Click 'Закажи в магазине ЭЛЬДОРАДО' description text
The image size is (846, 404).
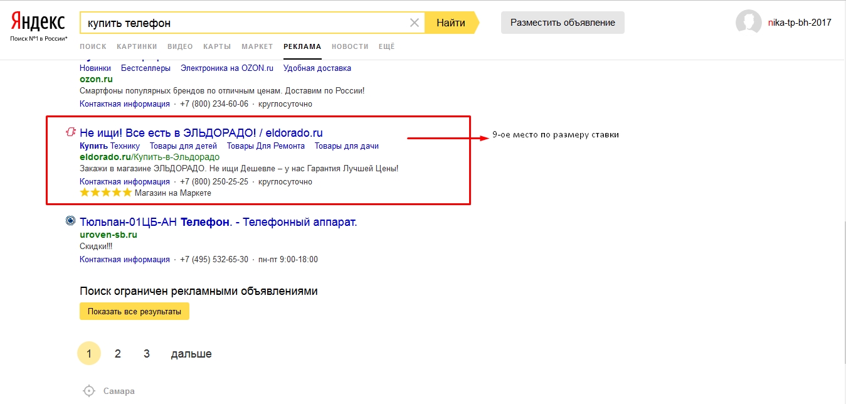point(239,168)
